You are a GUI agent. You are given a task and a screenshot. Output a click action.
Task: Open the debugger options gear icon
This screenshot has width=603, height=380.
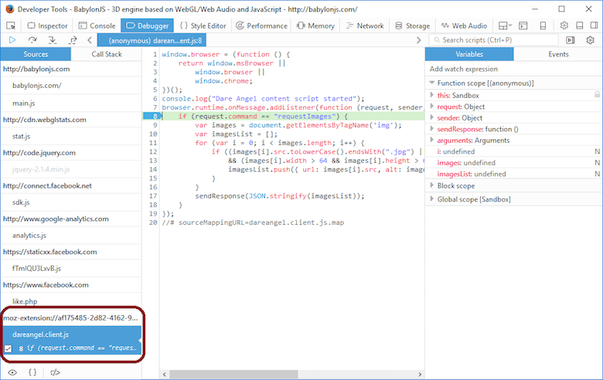point(589,40)
